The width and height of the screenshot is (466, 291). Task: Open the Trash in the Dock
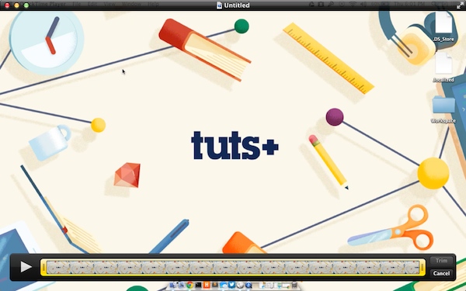click(x=294, y=285)
